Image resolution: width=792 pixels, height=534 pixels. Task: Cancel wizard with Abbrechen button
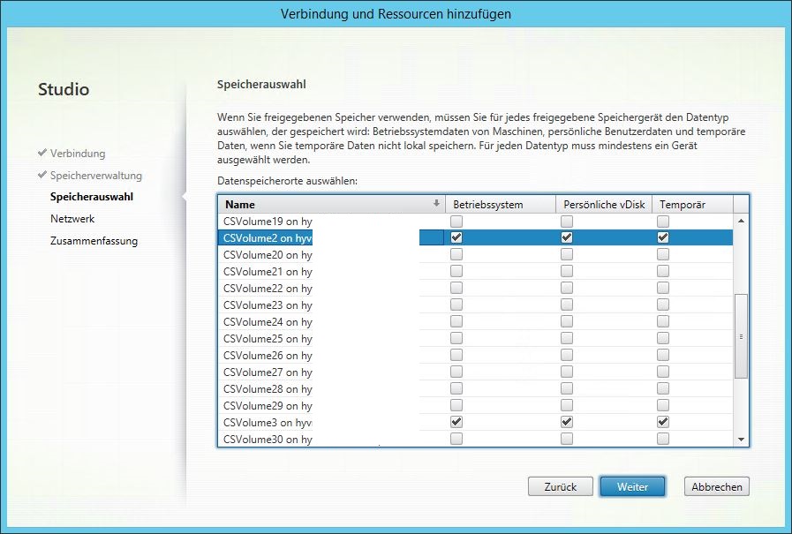coord(716,486)
